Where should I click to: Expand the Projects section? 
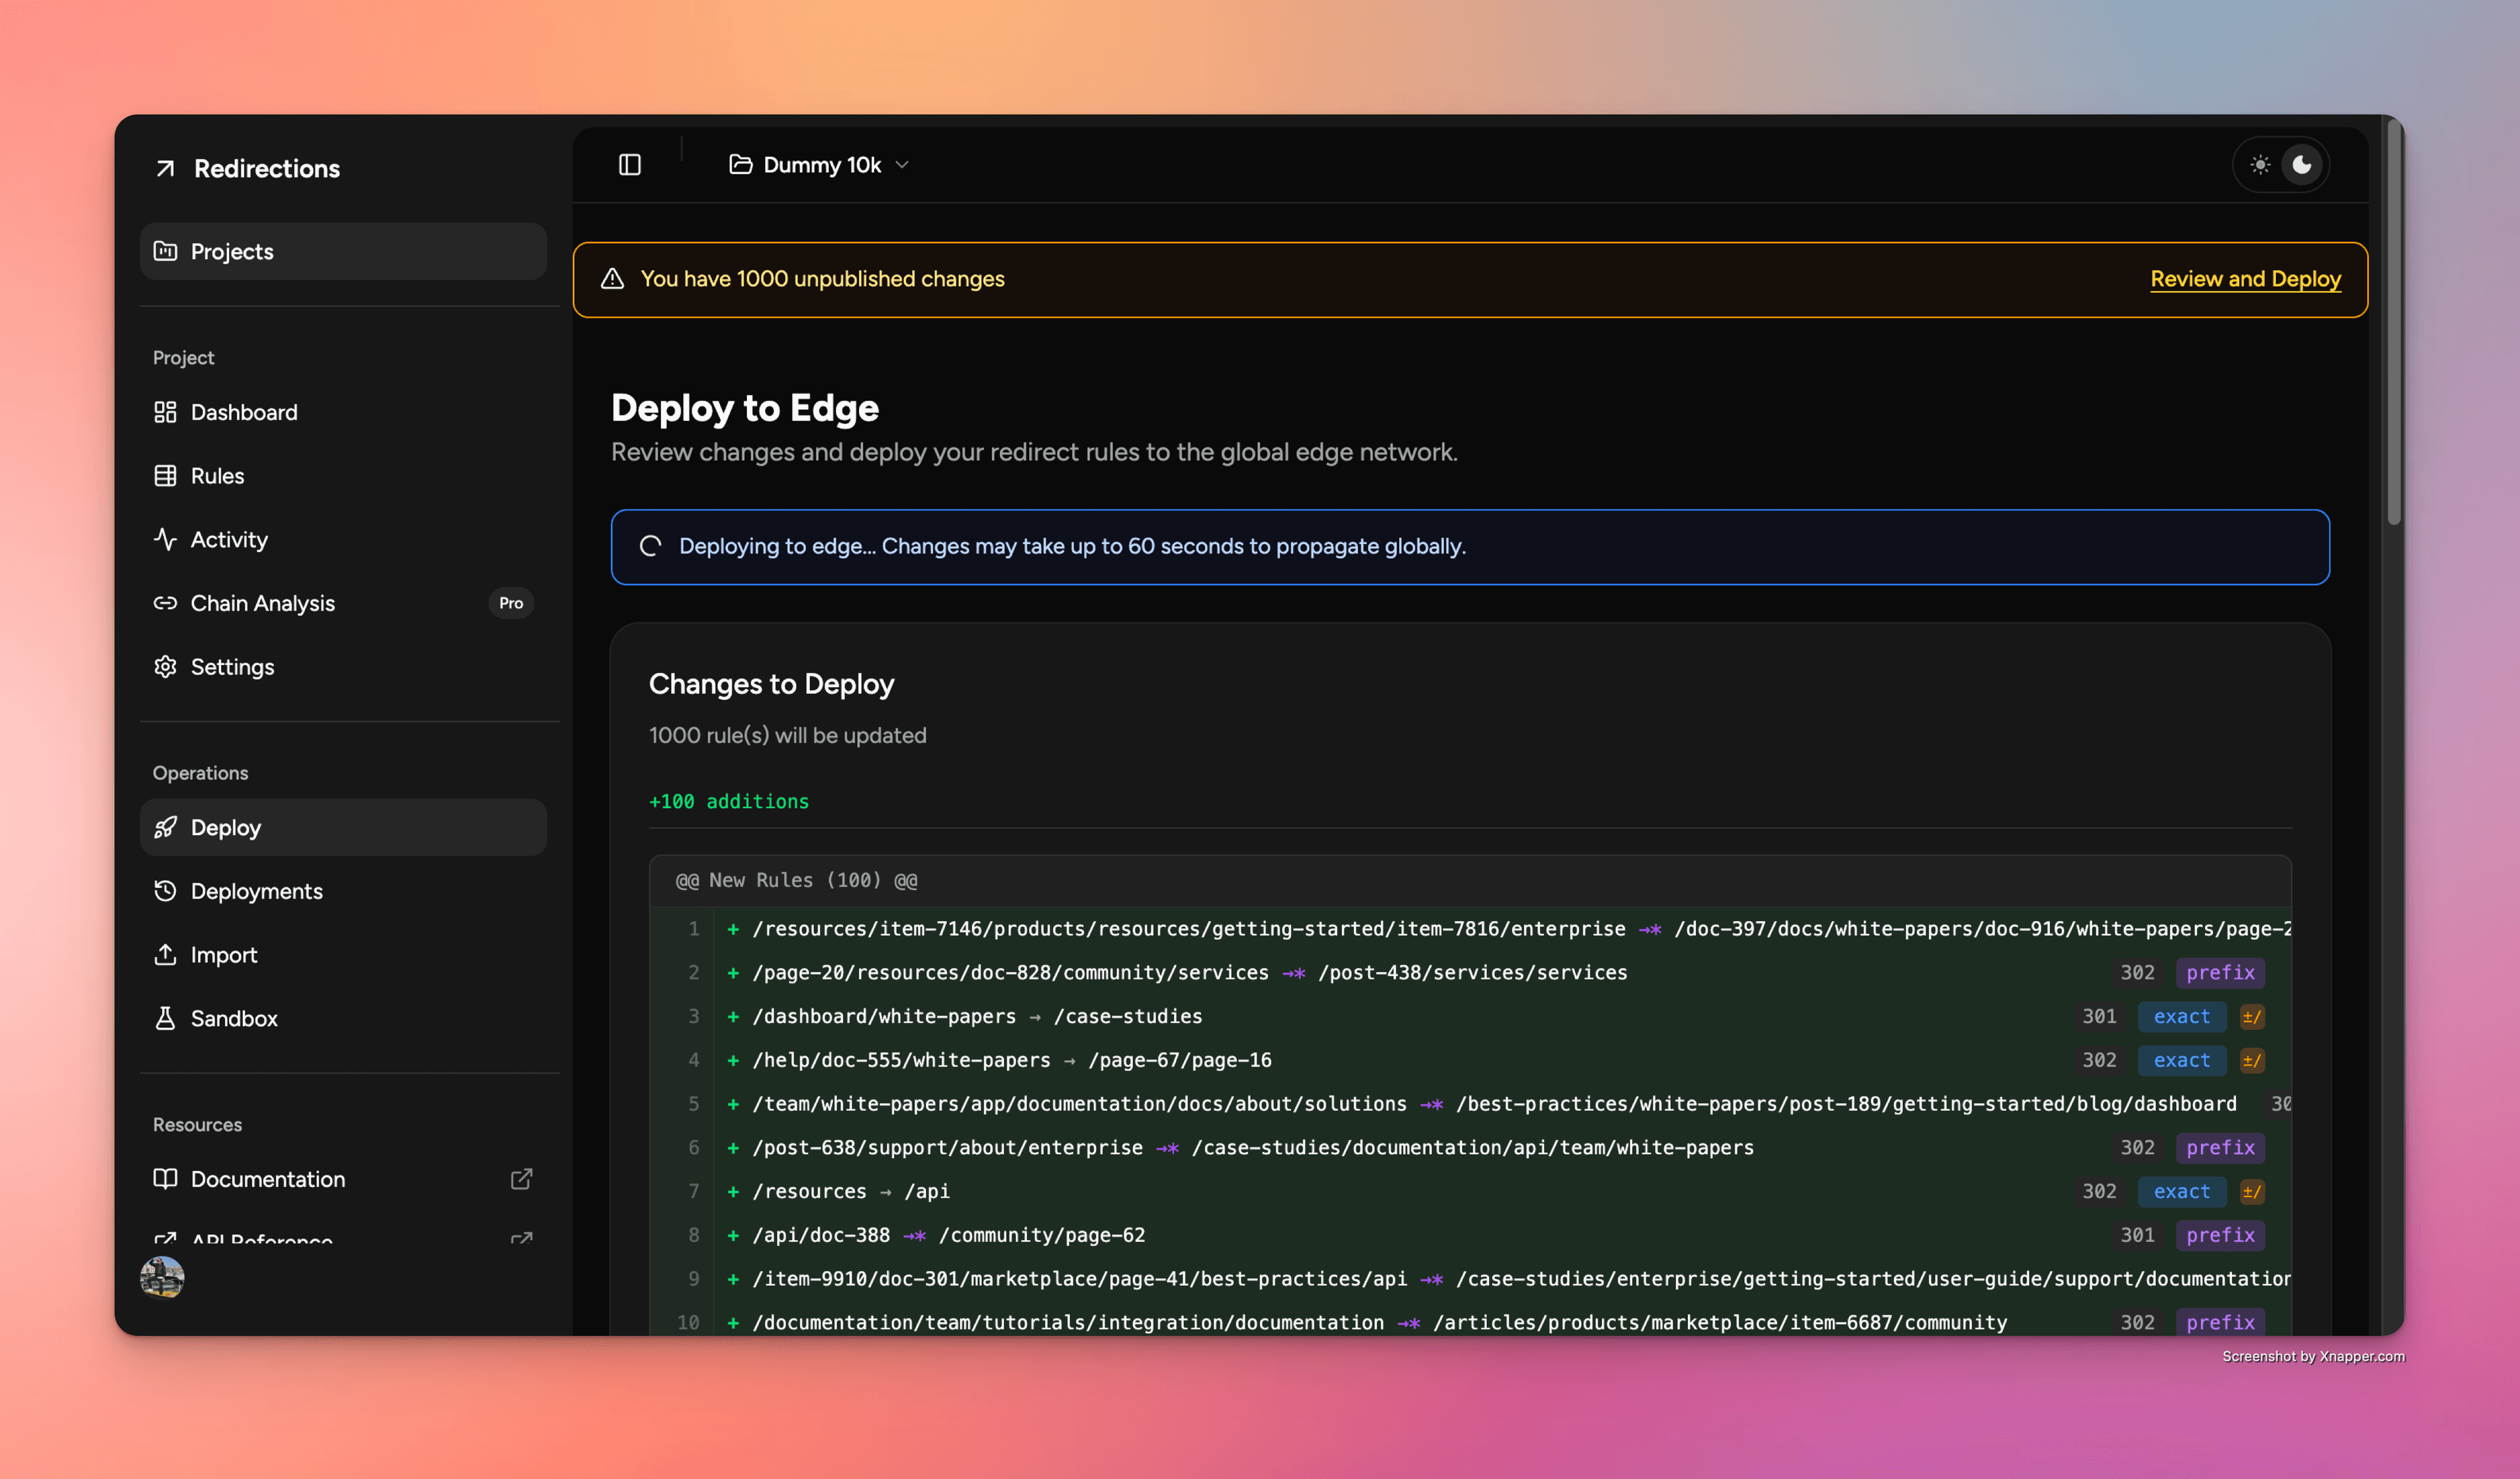[x=231, y=251]
